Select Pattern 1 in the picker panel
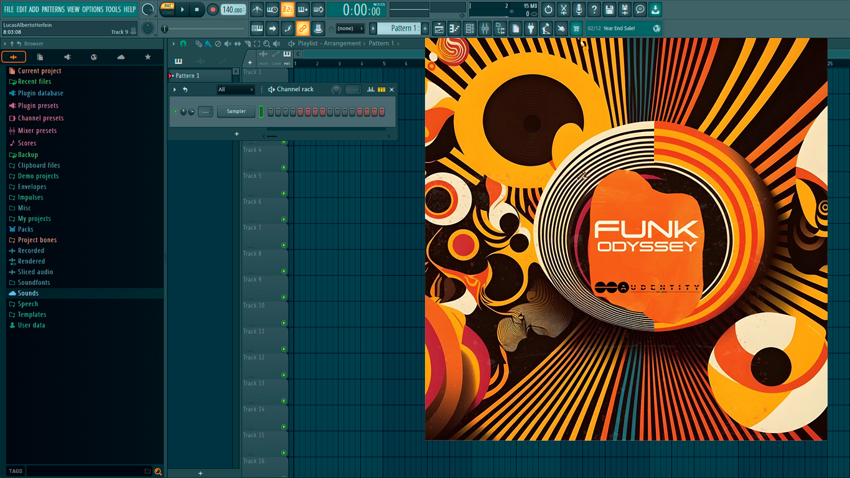 (200, 75)
